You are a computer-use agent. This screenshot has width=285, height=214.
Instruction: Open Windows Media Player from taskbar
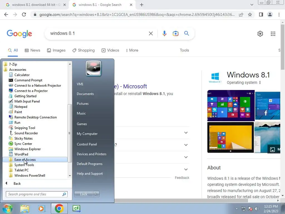pyautogui.click(x=41, y=208)
